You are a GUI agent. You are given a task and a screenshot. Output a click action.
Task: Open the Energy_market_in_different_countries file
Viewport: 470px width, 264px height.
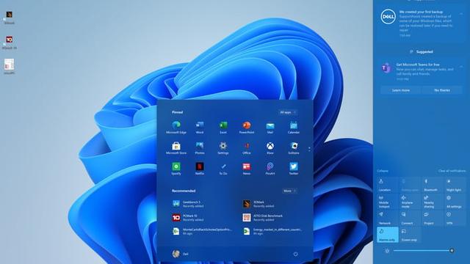pos(272,231)
